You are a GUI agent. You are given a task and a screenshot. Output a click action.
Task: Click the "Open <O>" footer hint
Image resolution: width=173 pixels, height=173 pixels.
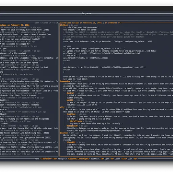109,159
